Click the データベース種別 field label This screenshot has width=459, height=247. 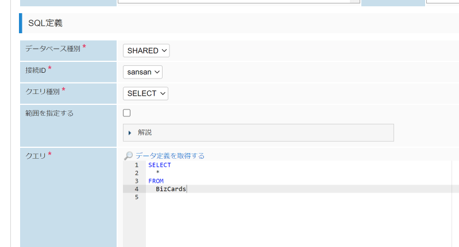(x=53, y=49)
